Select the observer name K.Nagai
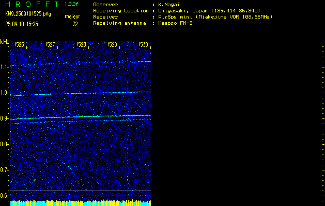 pyautogui.click(x=169, y=5)
